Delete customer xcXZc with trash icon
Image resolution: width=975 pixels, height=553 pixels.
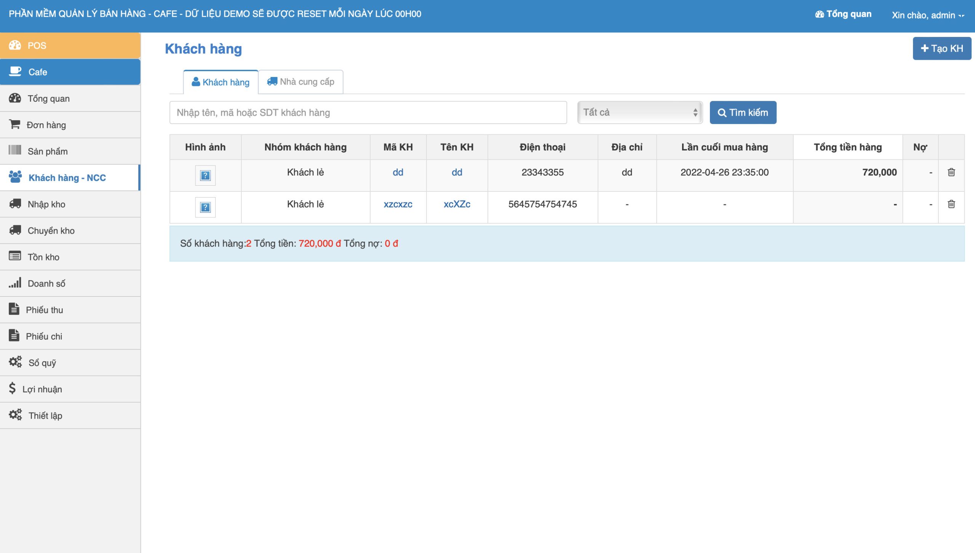(951, 204)
